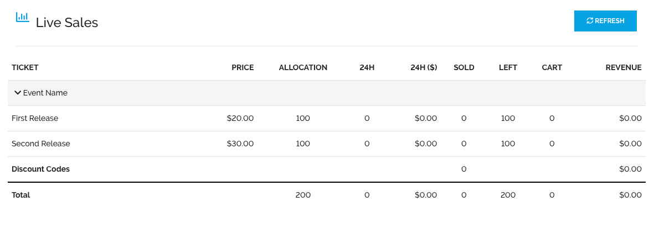Collapse the Event Name chevron
The width and height of the screenshot is (654, 228).
click(17, 93)
